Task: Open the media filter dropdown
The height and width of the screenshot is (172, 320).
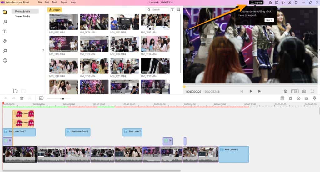Action: [x=172, y=10]
